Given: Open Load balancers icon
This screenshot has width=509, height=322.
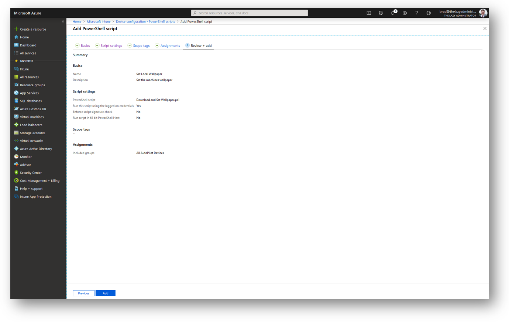Looking at the screenshot, I should (x=16, y=125).
